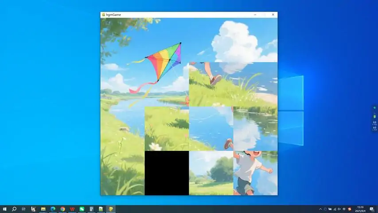Open the Windows Start menu
378x213 pixels.
click(x=4, y=209)
